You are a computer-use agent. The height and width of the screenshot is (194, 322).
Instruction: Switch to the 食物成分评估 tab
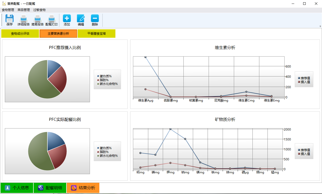[20, 34]
